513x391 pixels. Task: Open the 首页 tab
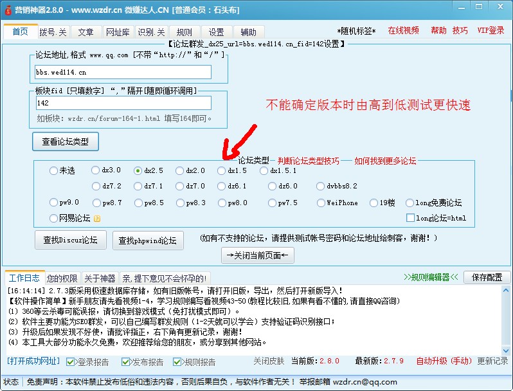pos(21,32)
